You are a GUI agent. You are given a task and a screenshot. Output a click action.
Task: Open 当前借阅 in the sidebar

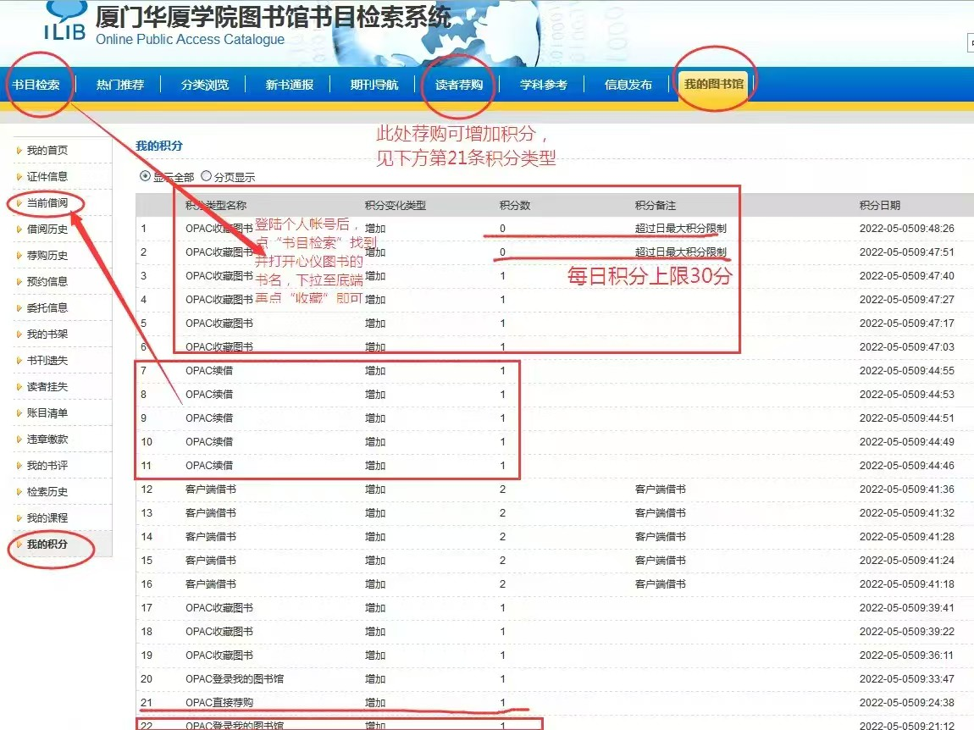tap(47, 202)
